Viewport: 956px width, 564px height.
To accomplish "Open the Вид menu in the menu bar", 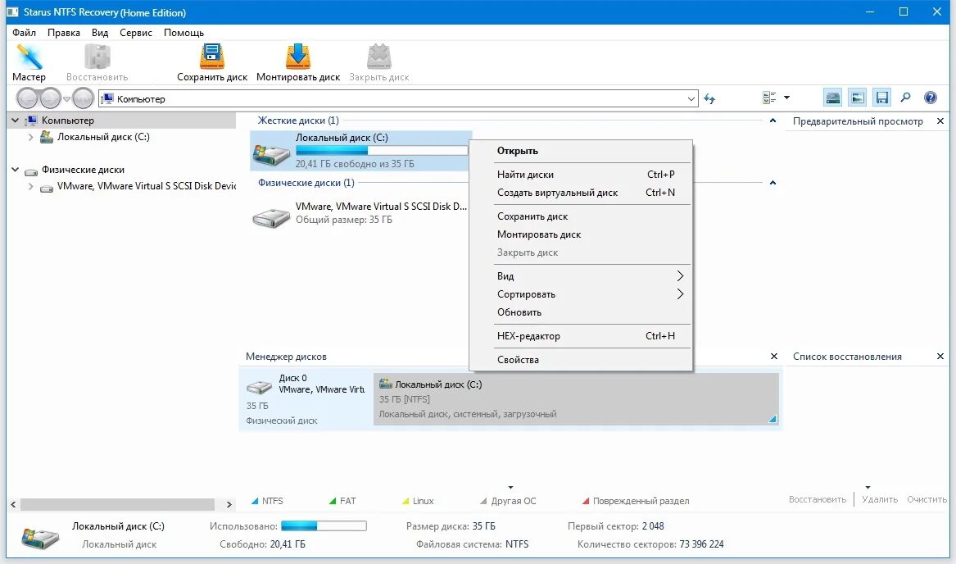I will (100, 32).
